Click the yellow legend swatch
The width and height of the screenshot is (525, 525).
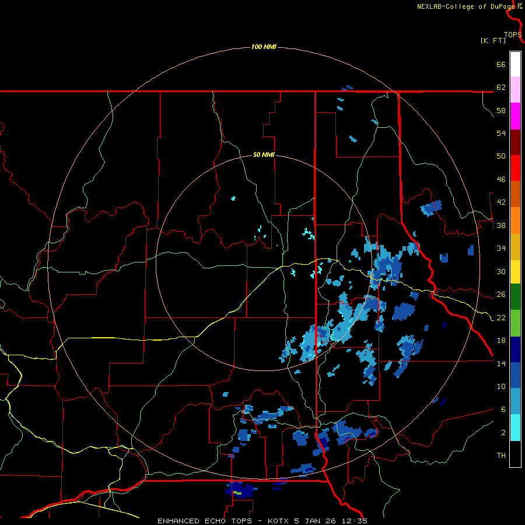coord(515,272)
